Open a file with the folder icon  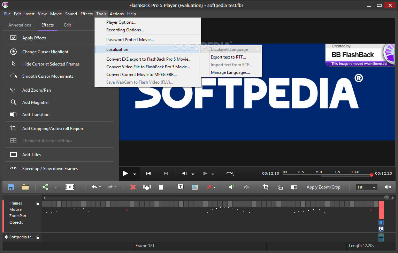25,187
